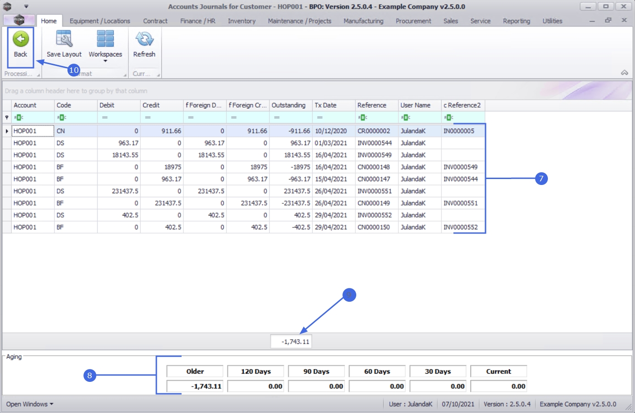Open the Inventory tab

pos(242,21)
